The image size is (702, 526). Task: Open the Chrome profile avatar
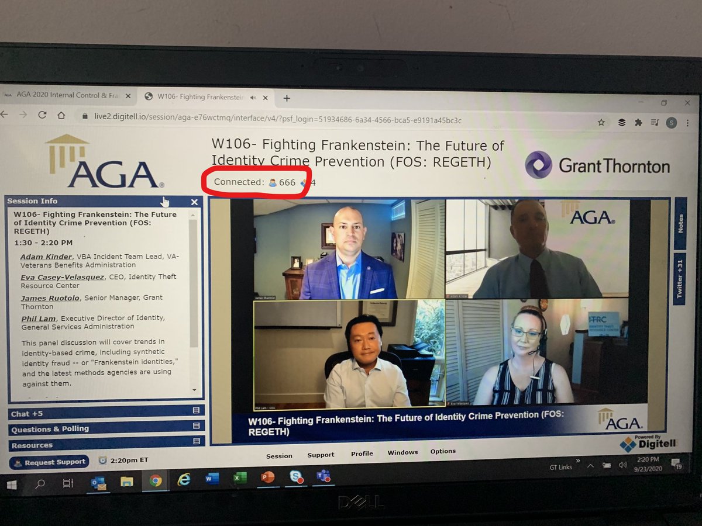[x=672, y=122]
